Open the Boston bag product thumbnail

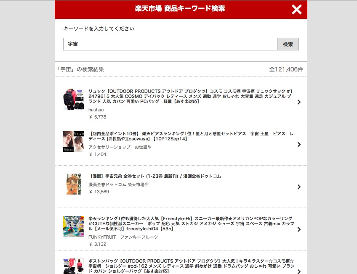coord(74,266)
